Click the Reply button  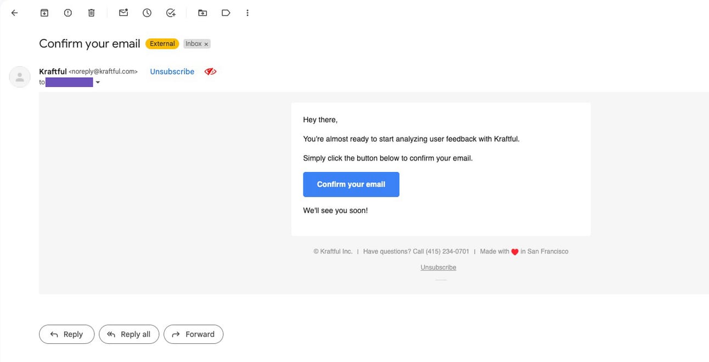pos(66,334)
